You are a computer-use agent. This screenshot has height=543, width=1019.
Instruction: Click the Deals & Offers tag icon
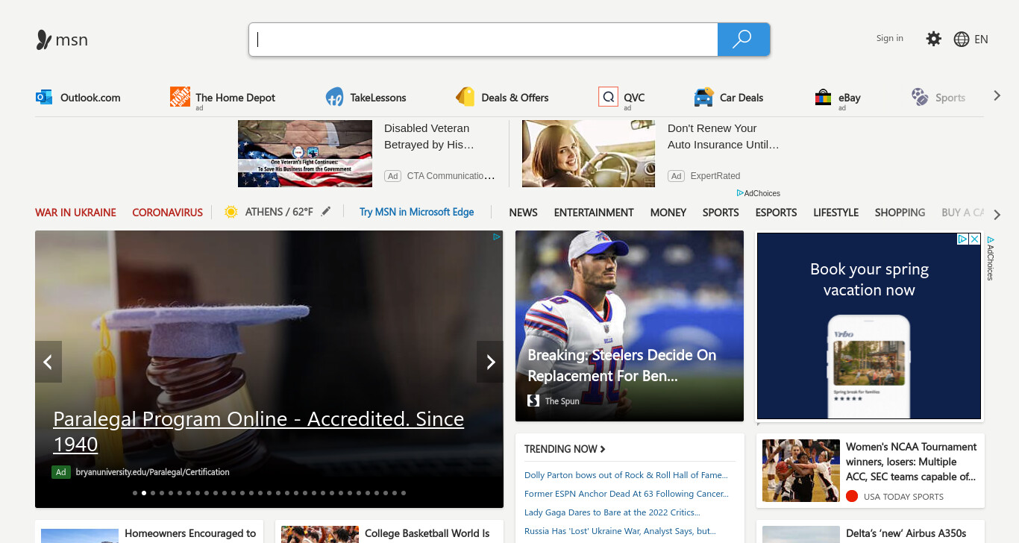tap(465, 97)
